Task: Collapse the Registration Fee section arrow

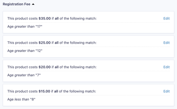Action: coord(33,4)
